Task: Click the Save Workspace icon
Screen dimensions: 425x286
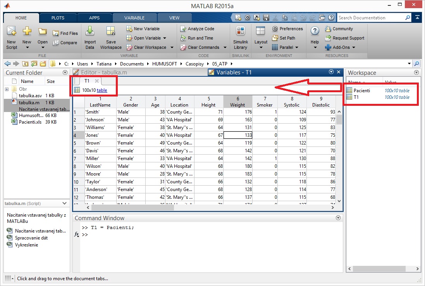Action: [110, 31]
